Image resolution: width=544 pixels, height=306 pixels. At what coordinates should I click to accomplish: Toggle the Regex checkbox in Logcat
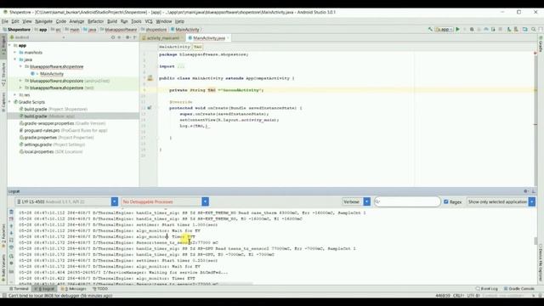[x=446, y=201]
